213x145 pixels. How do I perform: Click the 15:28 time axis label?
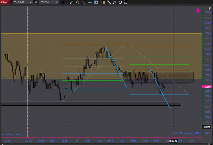click(x=110, y=141)
